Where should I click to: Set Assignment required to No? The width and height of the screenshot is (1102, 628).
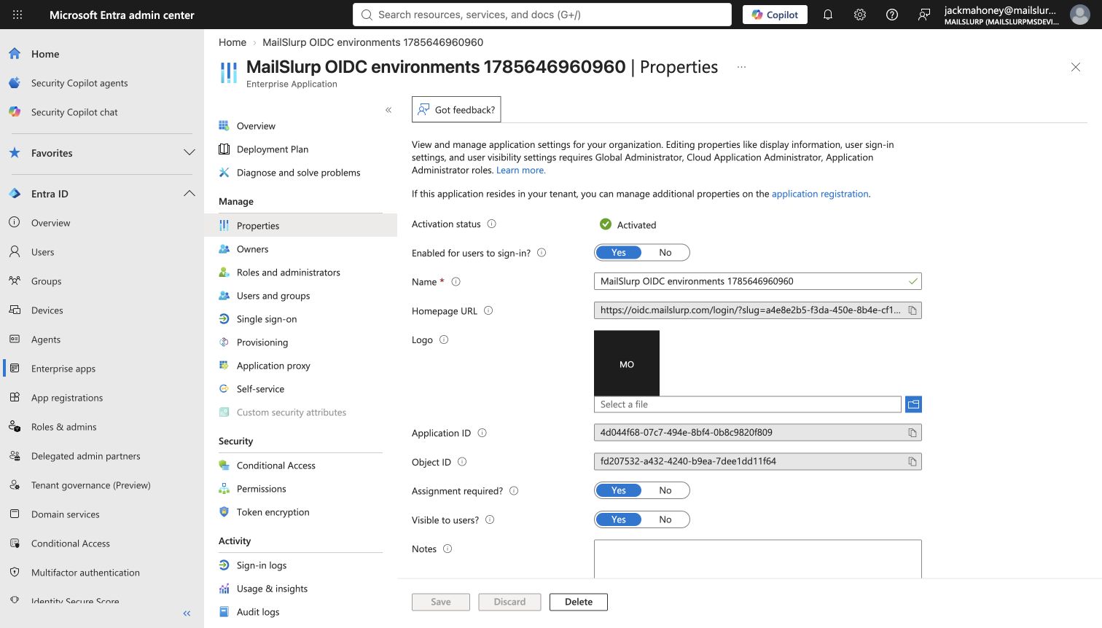(665, 490)
